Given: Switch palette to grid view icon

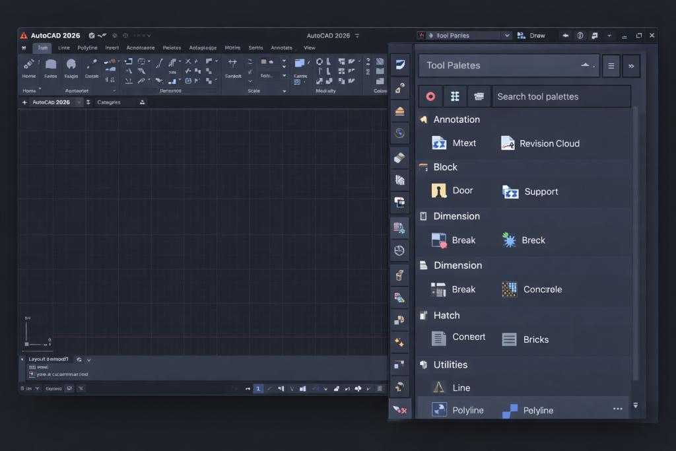Looking at the screenshot, I should pyautogui.click(x=455, y=96).
